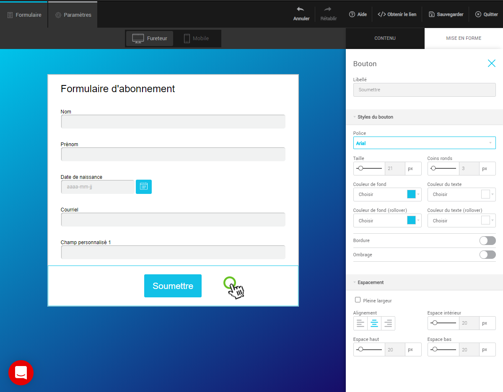Click the Aide help icon
The image size is (503, 392).
[352, 14]
